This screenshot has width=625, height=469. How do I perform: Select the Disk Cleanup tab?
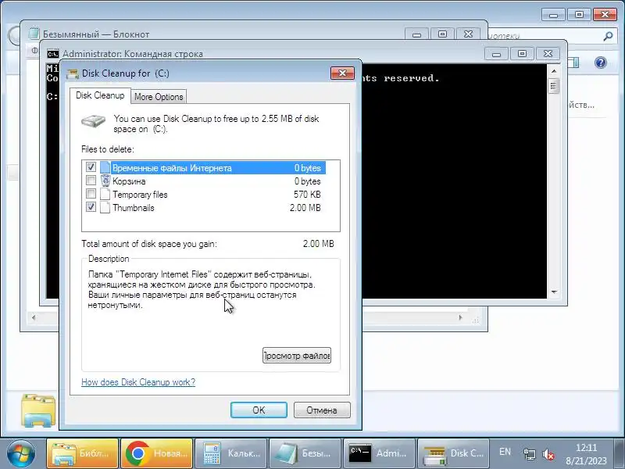click(x=100, y=95)
